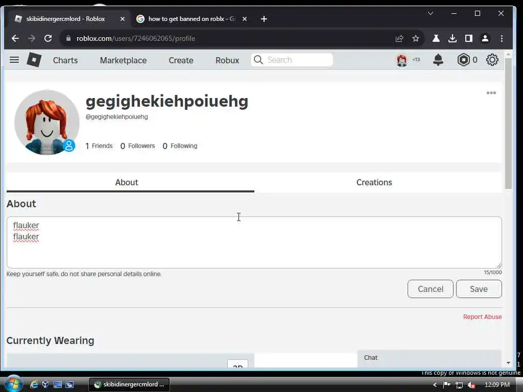Toggle browser side panel

tap(469, 38)
